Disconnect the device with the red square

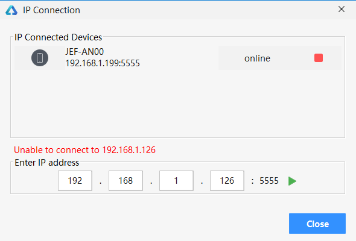point(319,58)
